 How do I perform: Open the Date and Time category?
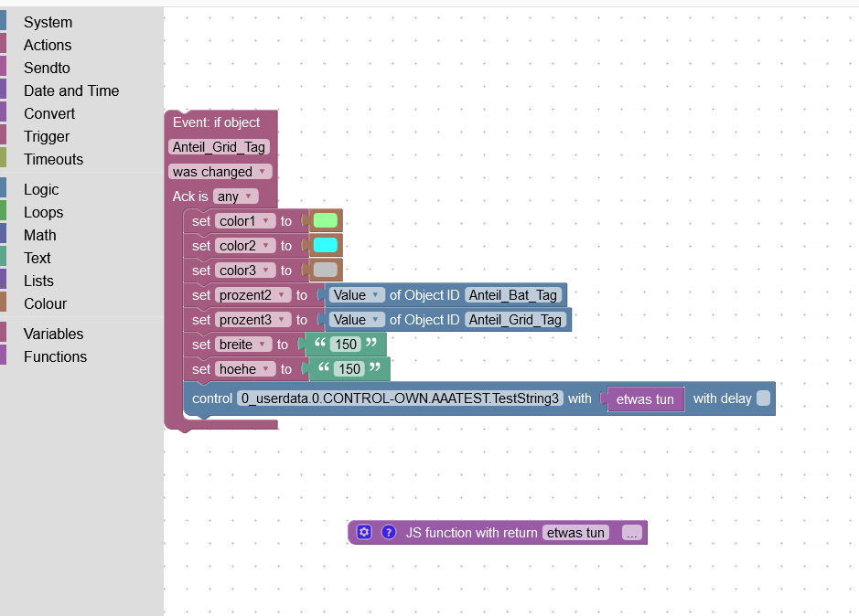point(71,90)
